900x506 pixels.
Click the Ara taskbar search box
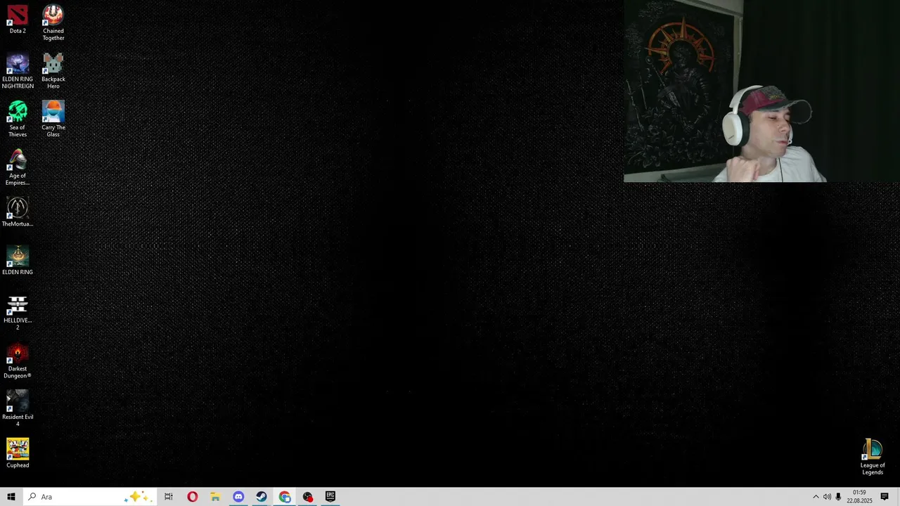[x=89, y=497]
